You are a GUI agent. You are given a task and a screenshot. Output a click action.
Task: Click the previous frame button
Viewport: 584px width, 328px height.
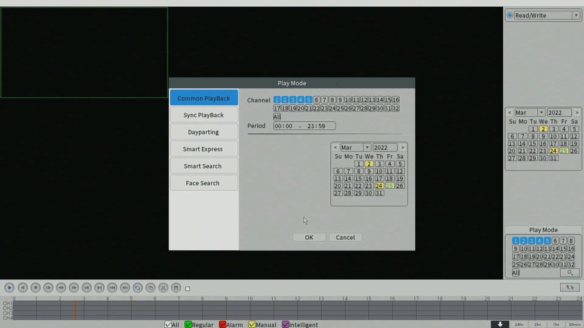[86, 288]
